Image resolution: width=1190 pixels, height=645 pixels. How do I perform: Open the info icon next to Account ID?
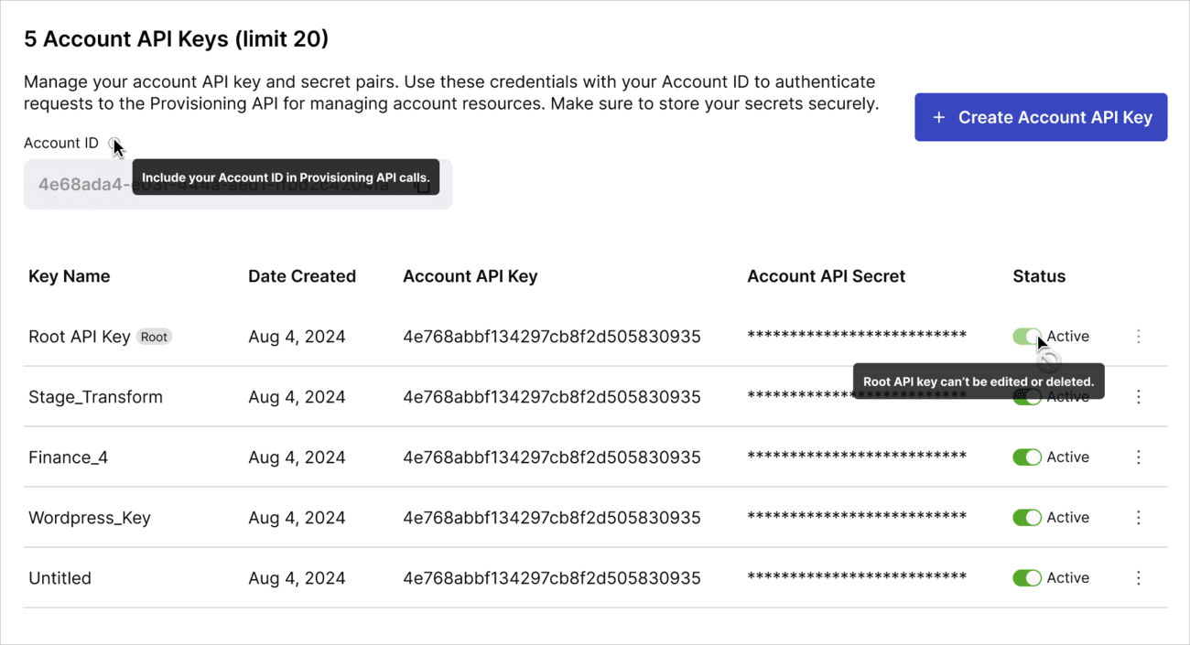click(x=114, y=144)
